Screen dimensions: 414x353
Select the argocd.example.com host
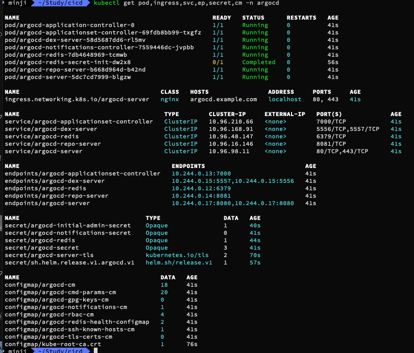(224, 99)
